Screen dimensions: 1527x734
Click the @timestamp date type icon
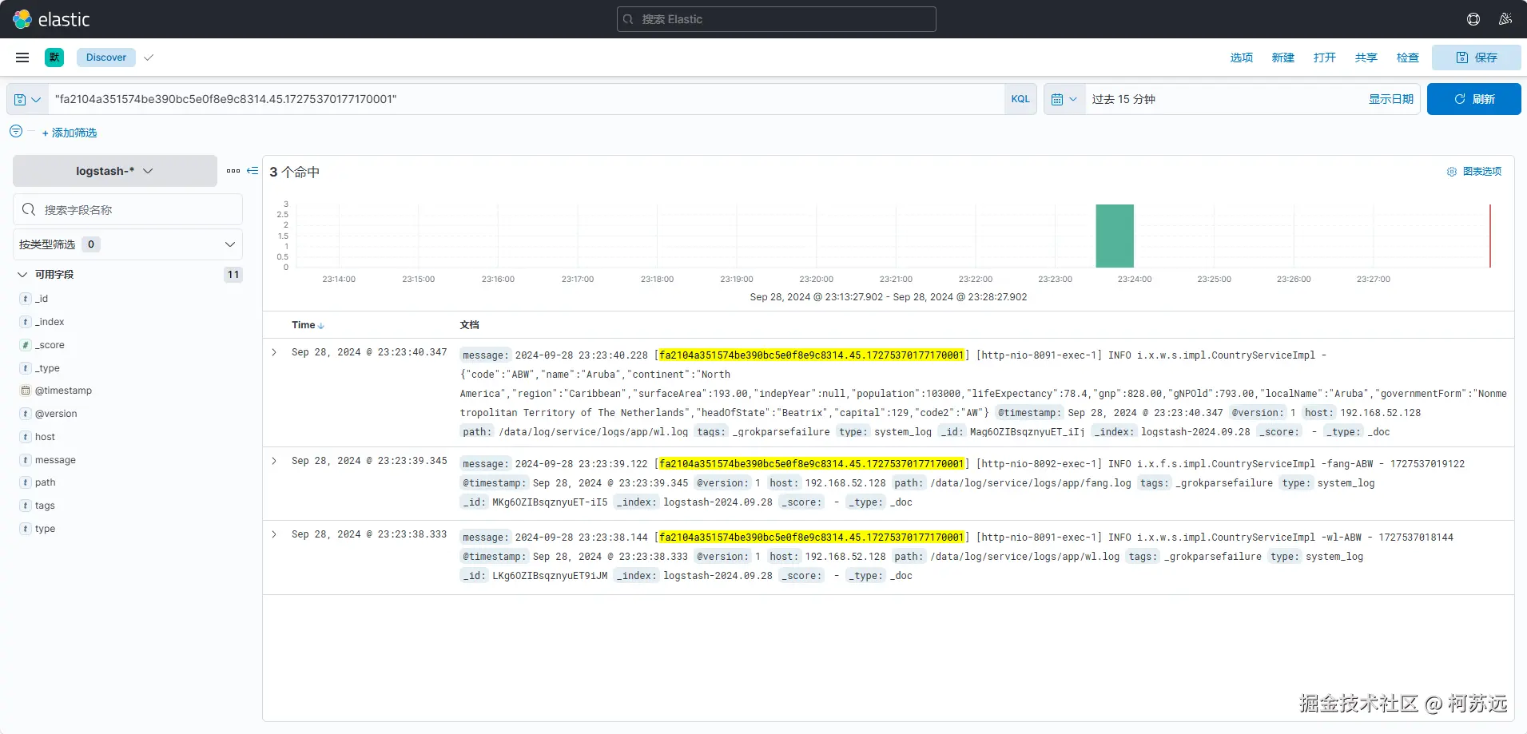point(26,391)
